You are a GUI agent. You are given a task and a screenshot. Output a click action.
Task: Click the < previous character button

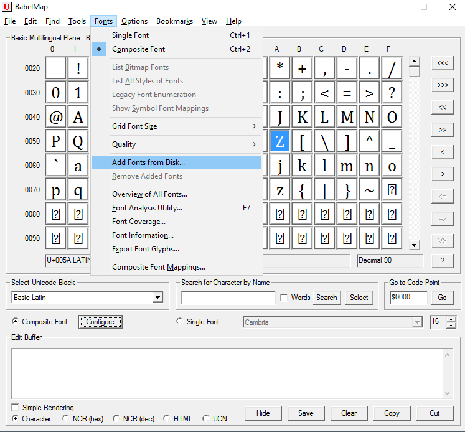tap(442, 152)
